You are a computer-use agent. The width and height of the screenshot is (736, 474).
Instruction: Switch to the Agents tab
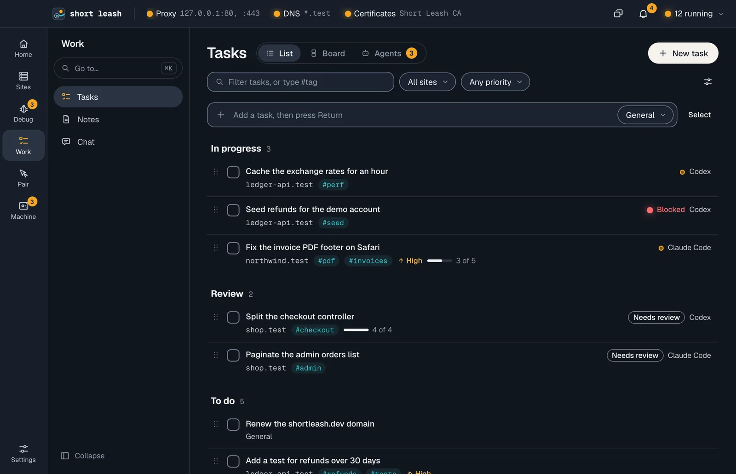[x=389, y=53]
